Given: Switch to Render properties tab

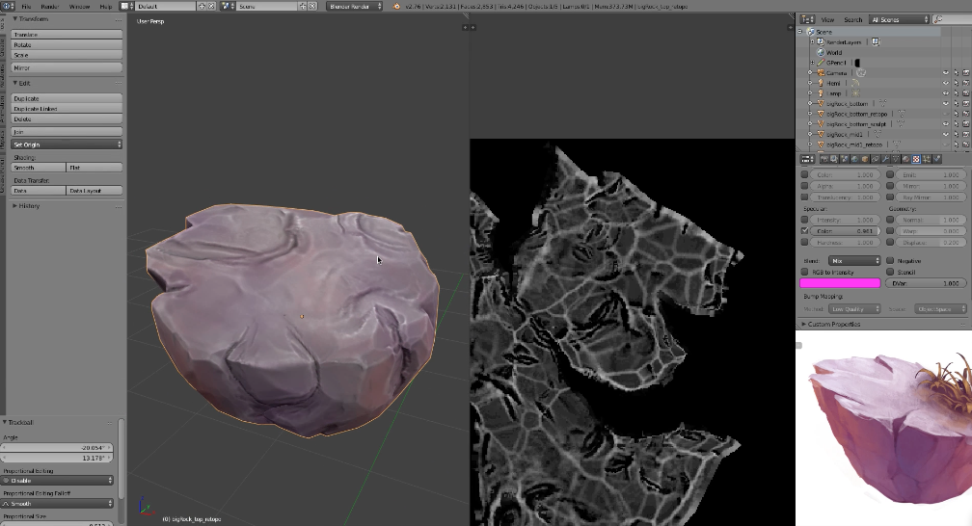Looking at the screenshot, I should pyautogui.click(x=824, y=159).
